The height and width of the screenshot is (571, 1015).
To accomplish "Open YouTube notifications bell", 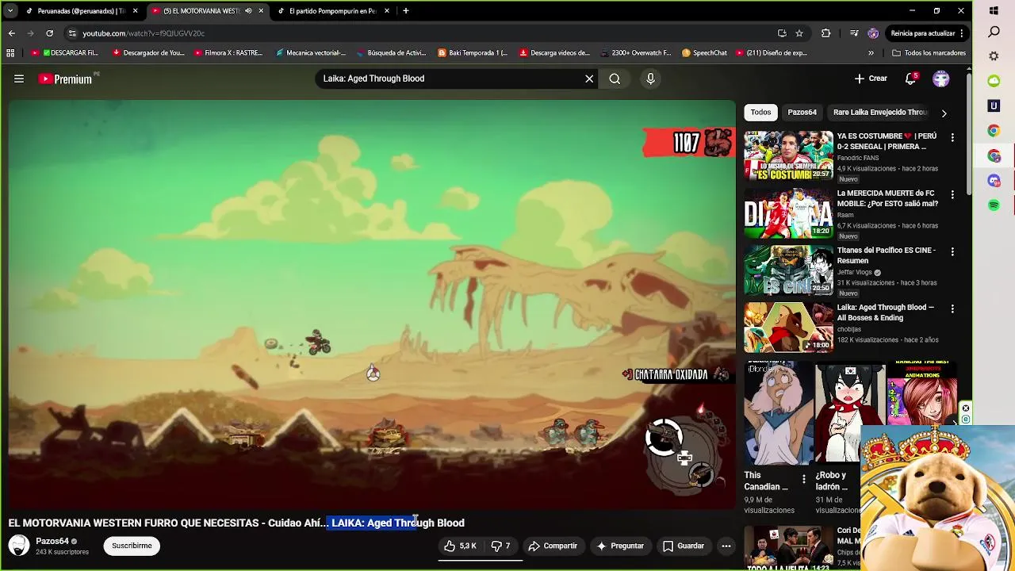I will (911, 79).
